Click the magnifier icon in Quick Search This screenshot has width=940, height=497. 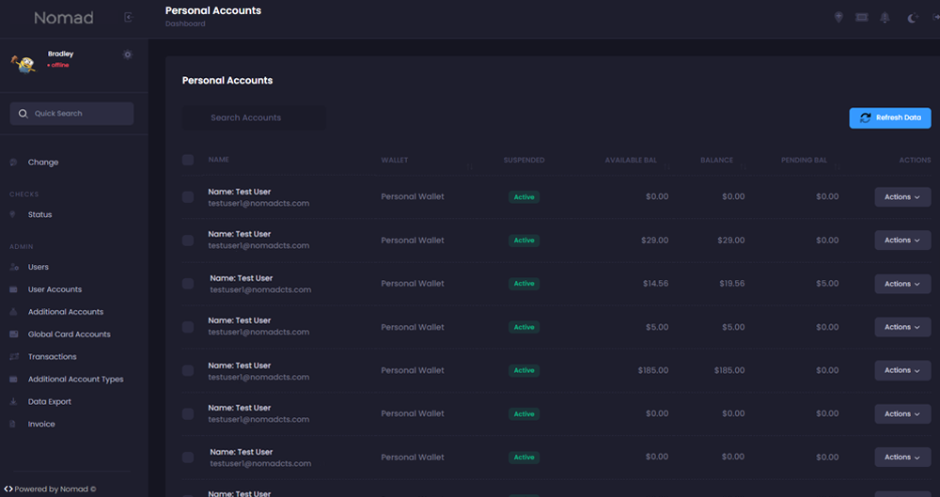pyautogui.click(x=23, y=114)
